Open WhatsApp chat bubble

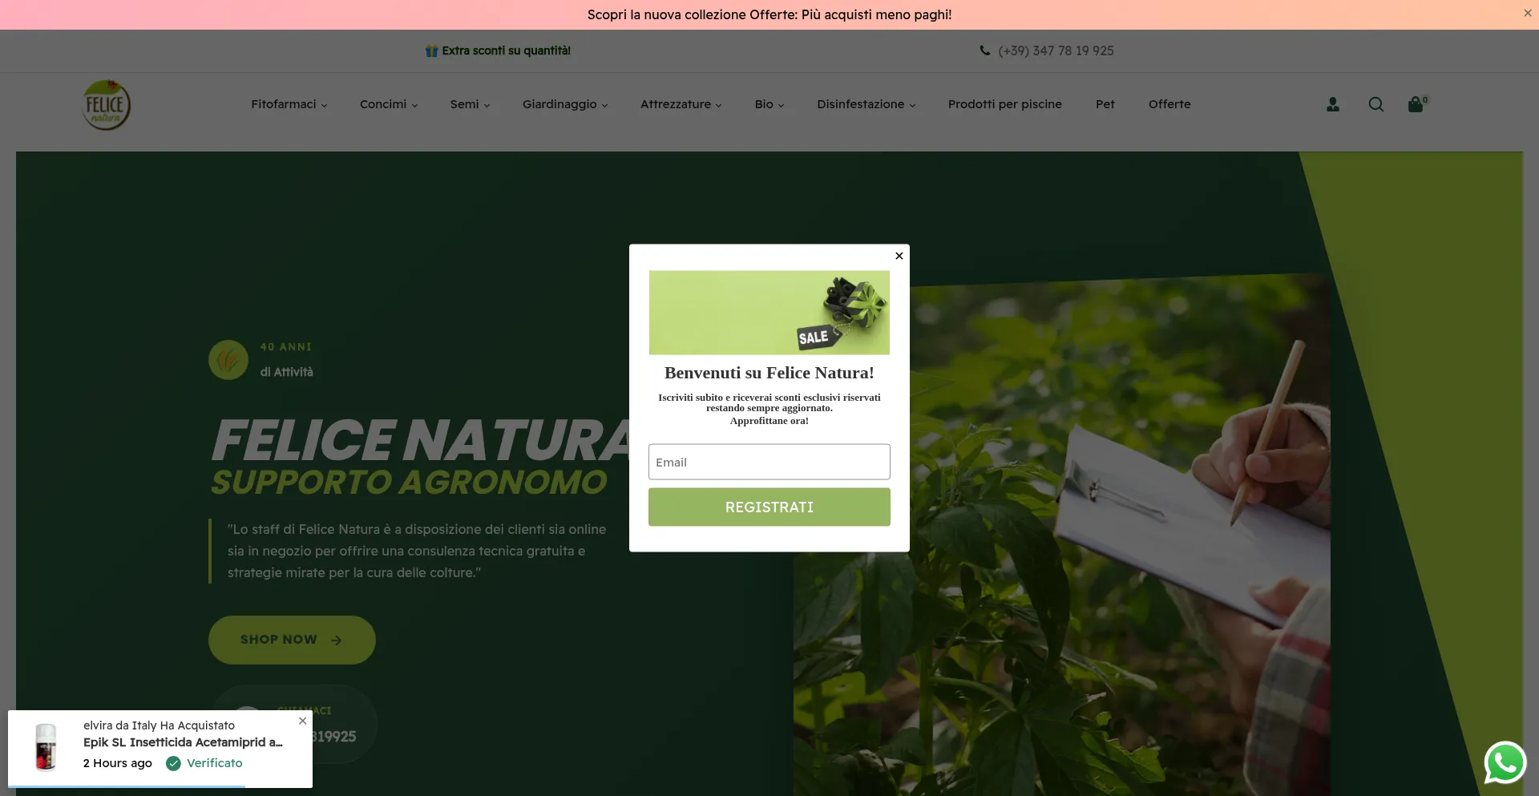(1505, 762)
